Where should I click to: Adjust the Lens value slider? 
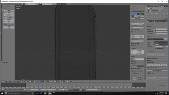coord(137,24)
